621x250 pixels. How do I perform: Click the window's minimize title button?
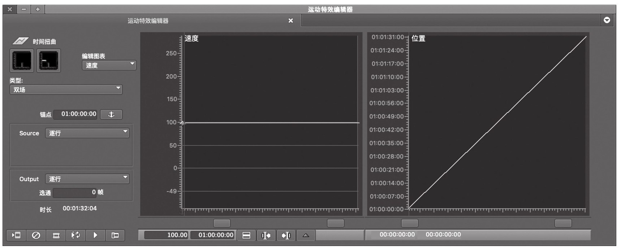[x=24, y=9]
